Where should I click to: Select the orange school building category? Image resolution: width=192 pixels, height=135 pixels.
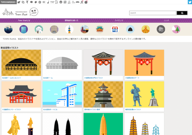coord(146,29)
